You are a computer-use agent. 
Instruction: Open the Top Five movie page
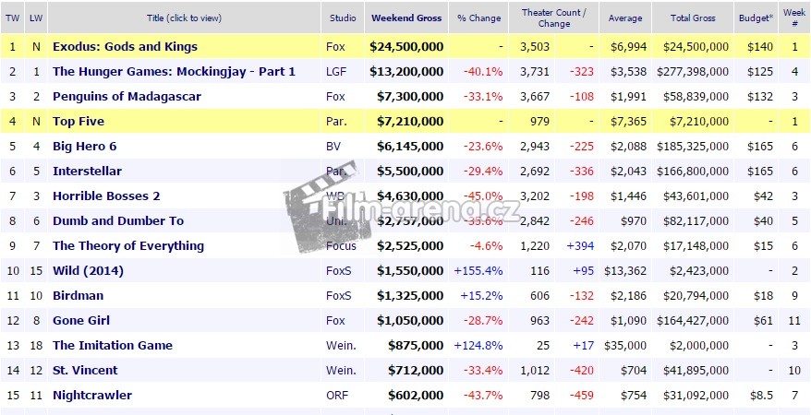coord(79,121)
